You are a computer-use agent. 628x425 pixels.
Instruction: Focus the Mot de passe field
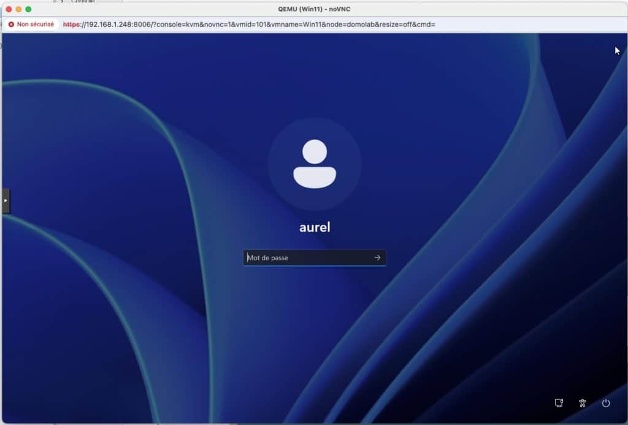(307, 258)
